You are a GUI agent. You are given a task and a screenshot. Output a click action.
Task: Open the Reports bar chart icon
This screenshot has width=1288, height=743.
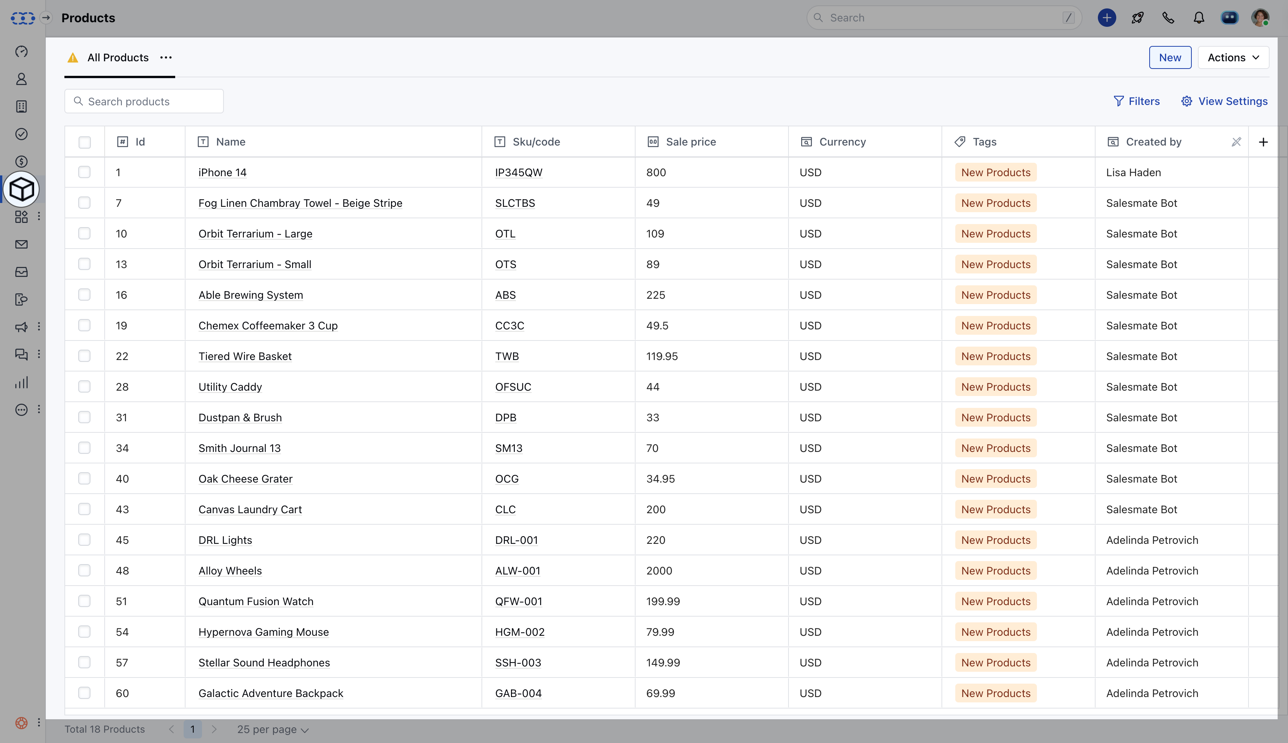[x=21, y=382]
